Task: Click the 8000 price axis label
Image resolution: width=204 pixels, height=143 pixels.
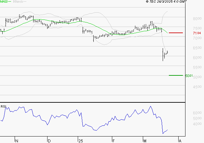Action: click(x=197, y=19)
